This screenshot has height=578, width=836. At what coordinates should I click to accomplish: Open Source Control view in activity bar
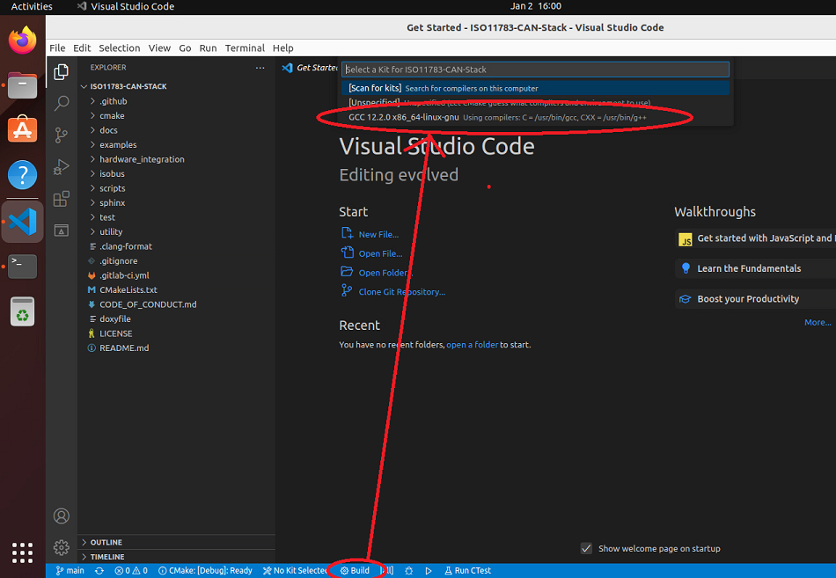[x=62, y=135]
